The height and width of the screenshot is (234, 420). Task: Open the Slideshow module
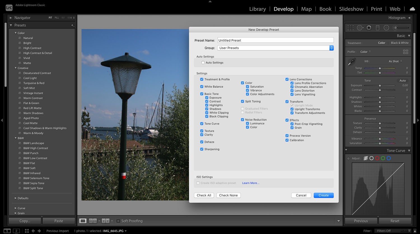(351, 9)
